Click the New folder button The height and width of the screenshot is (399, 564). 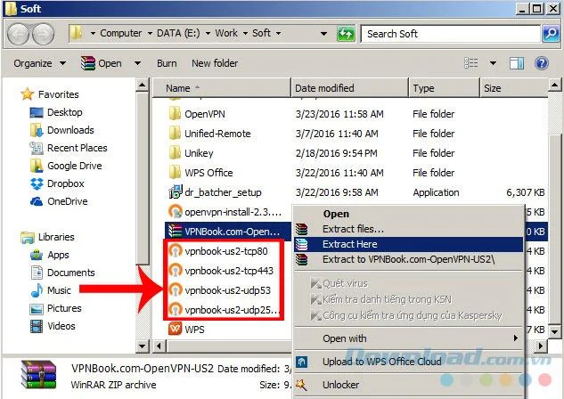point(215,63)
